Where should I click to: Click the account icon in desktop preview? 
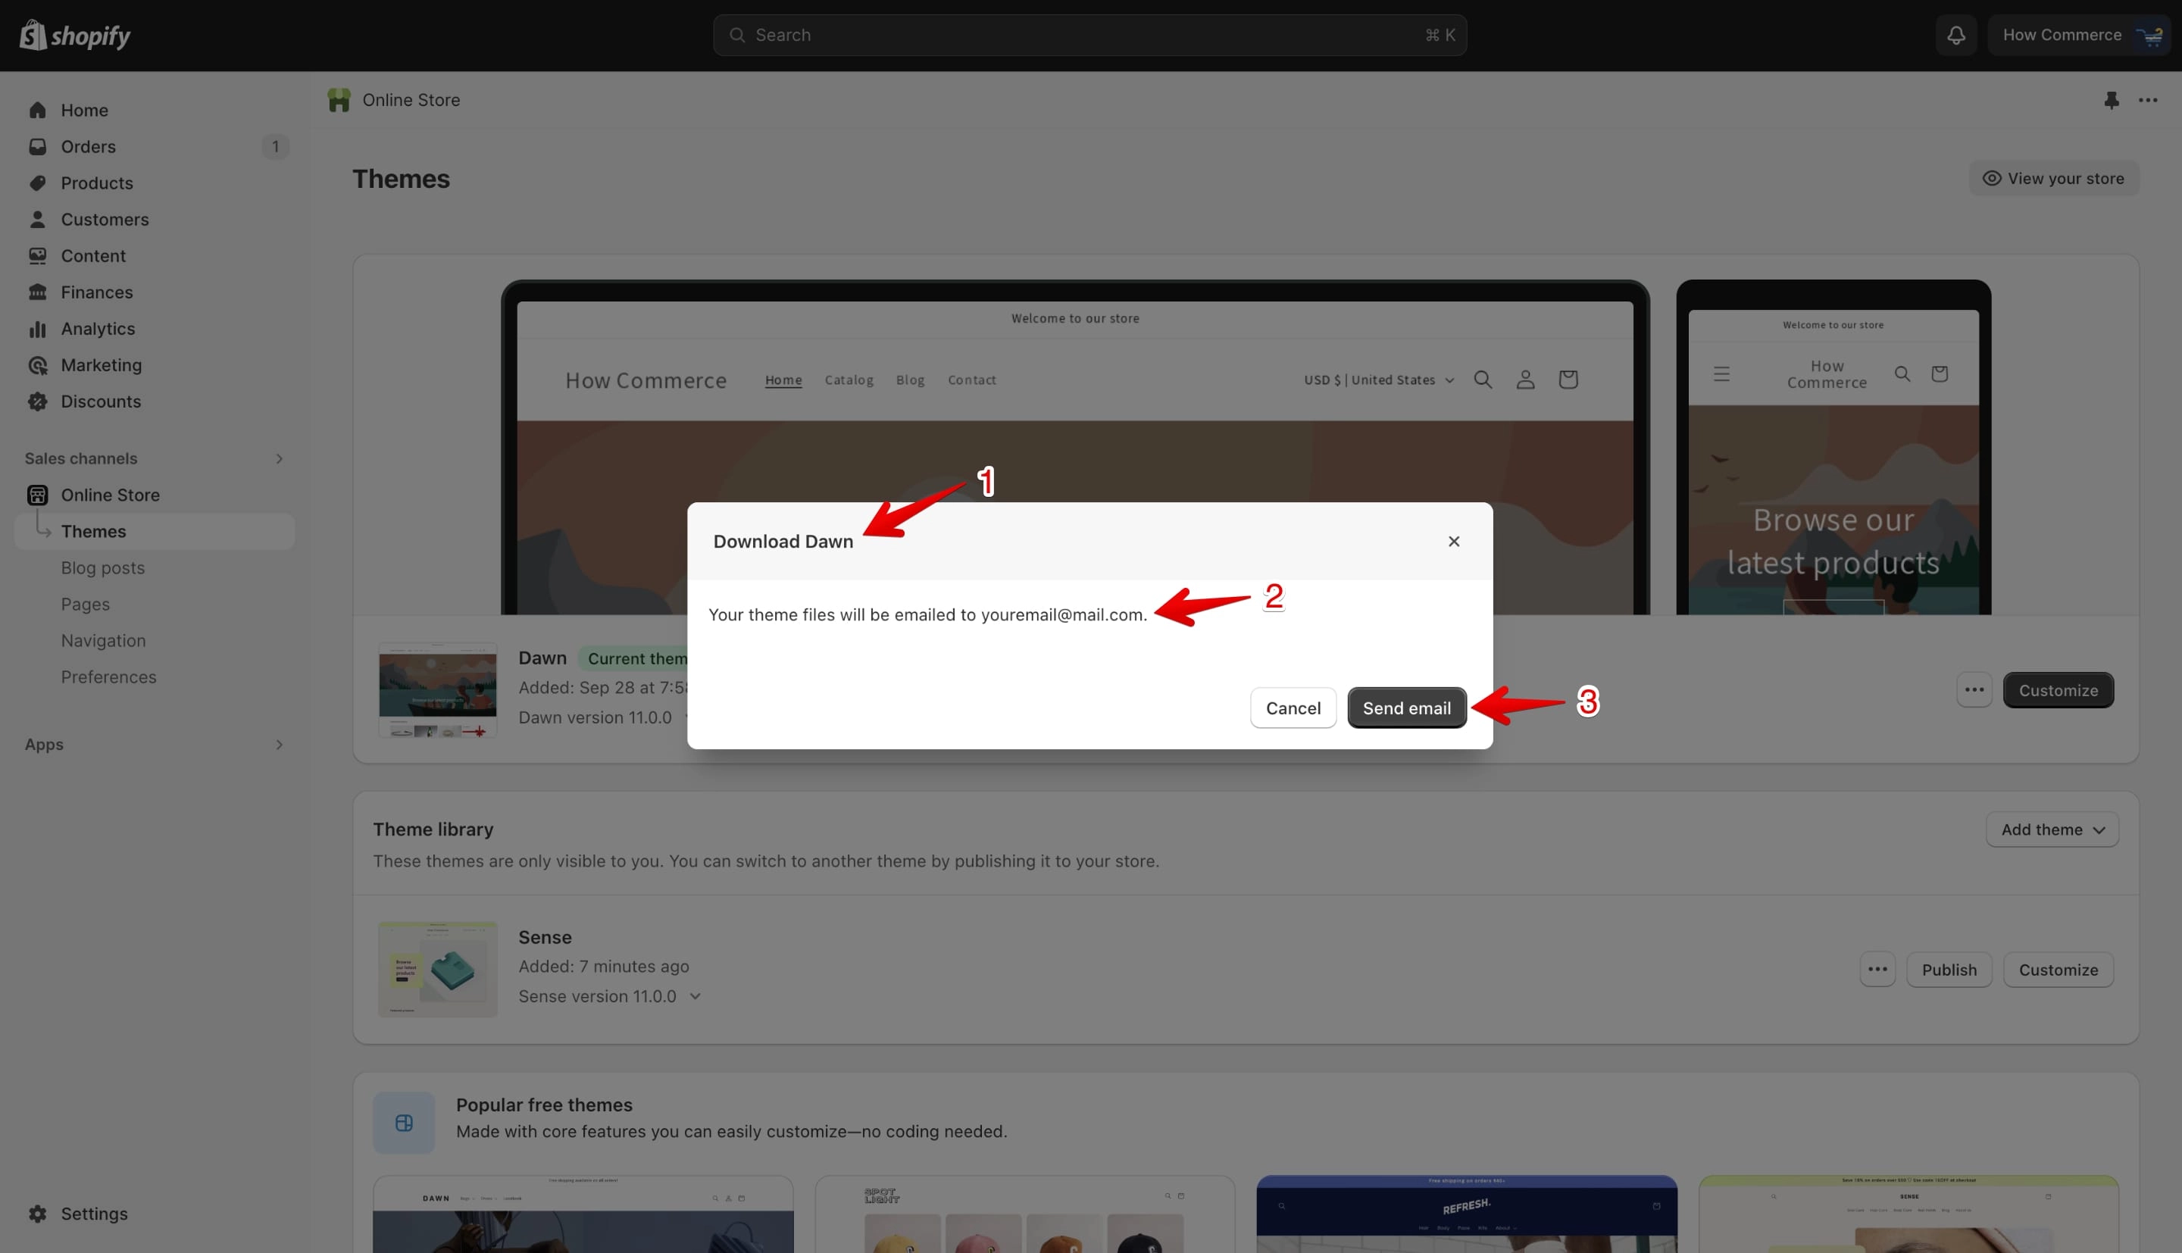1524,380
